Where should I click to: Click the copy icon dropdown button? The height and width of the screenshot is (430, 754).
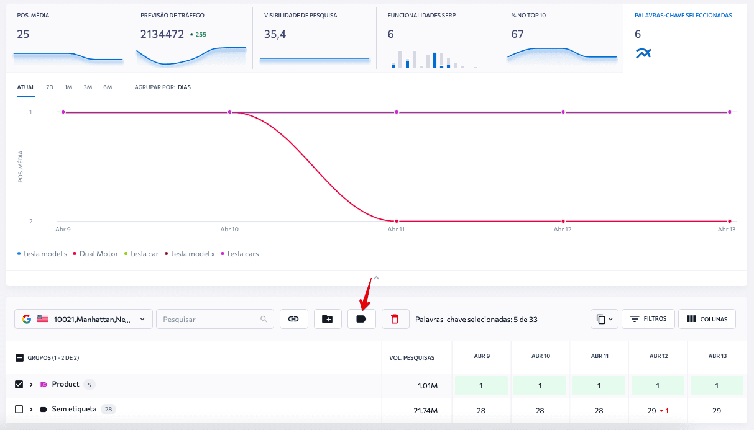[x=604, y=319]
